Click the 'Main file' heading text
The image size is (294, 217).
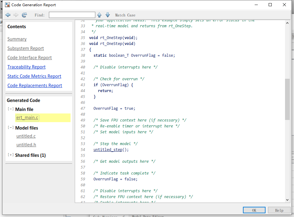pos(24,109)
